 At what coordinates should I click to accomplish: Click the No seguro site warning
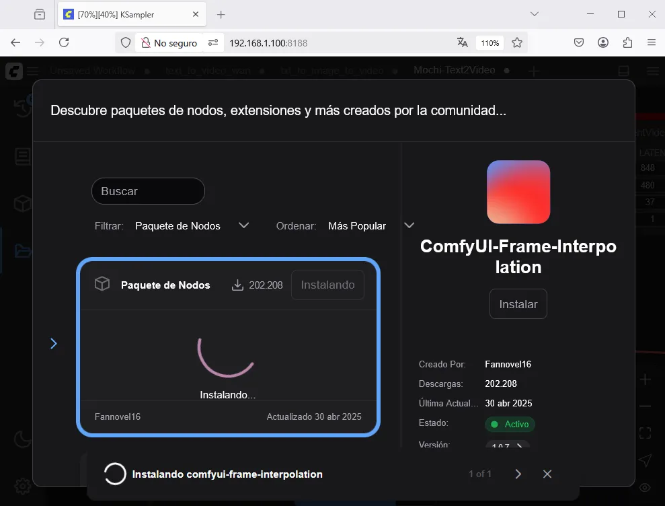169,43
